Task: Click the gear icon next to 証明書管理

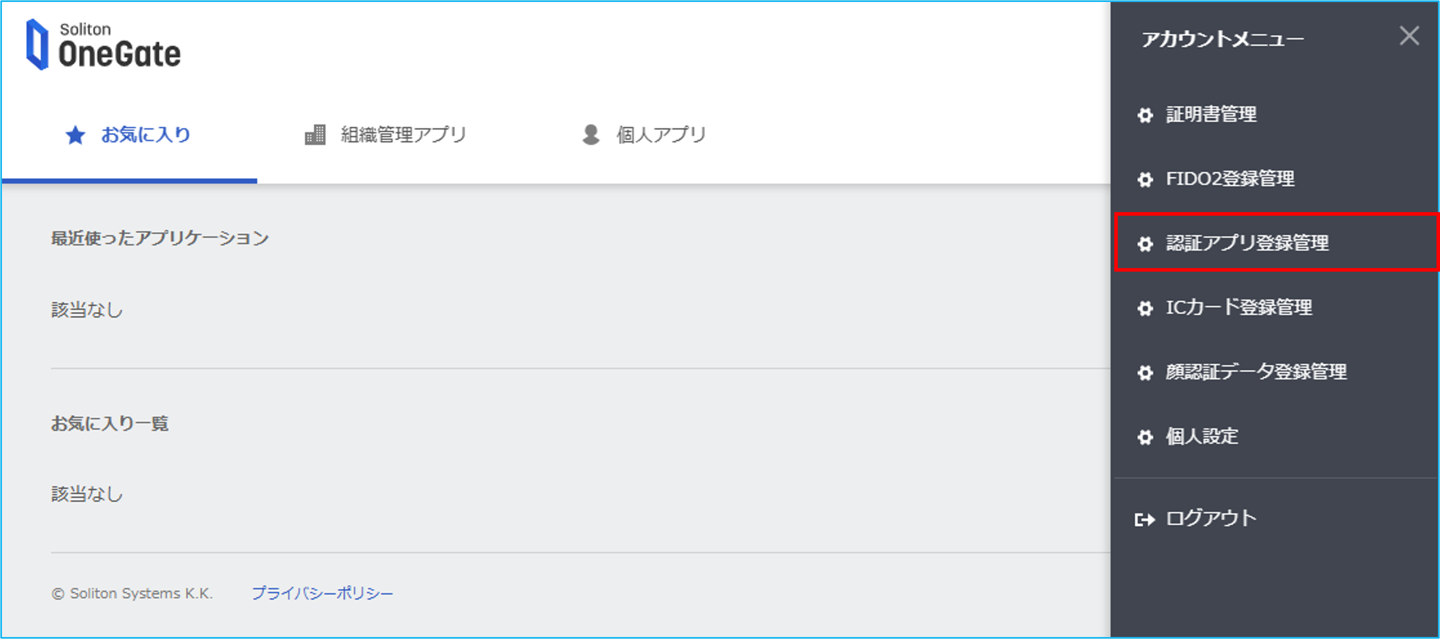Action: pyautogui.click(x=1145, y=115)
